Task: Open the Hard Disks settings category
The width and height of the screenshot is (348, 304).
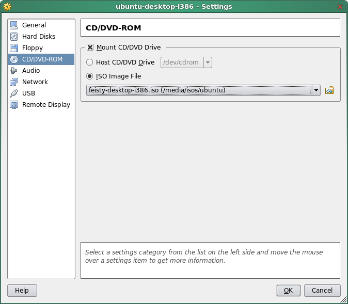Action: click(x=39, y=37)
